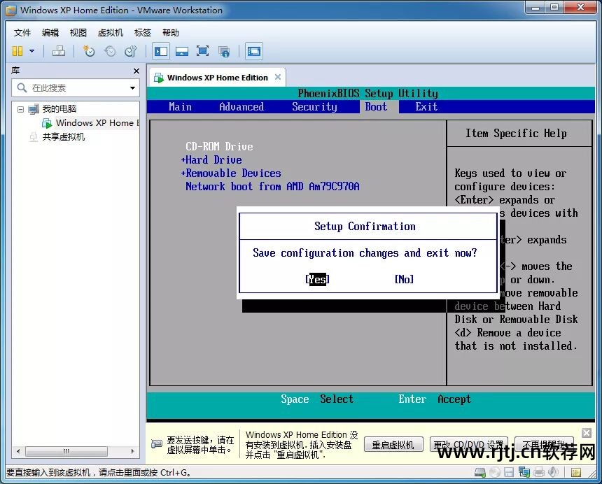Open the 文件 menu
The image size is (602, 484).
22,33
